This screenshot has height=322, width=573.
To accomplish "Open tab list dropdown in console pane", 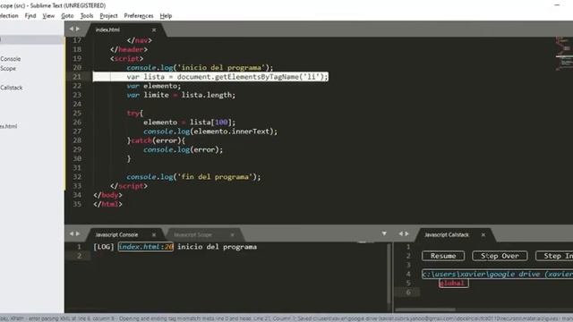I will click(x=384, y=233).
